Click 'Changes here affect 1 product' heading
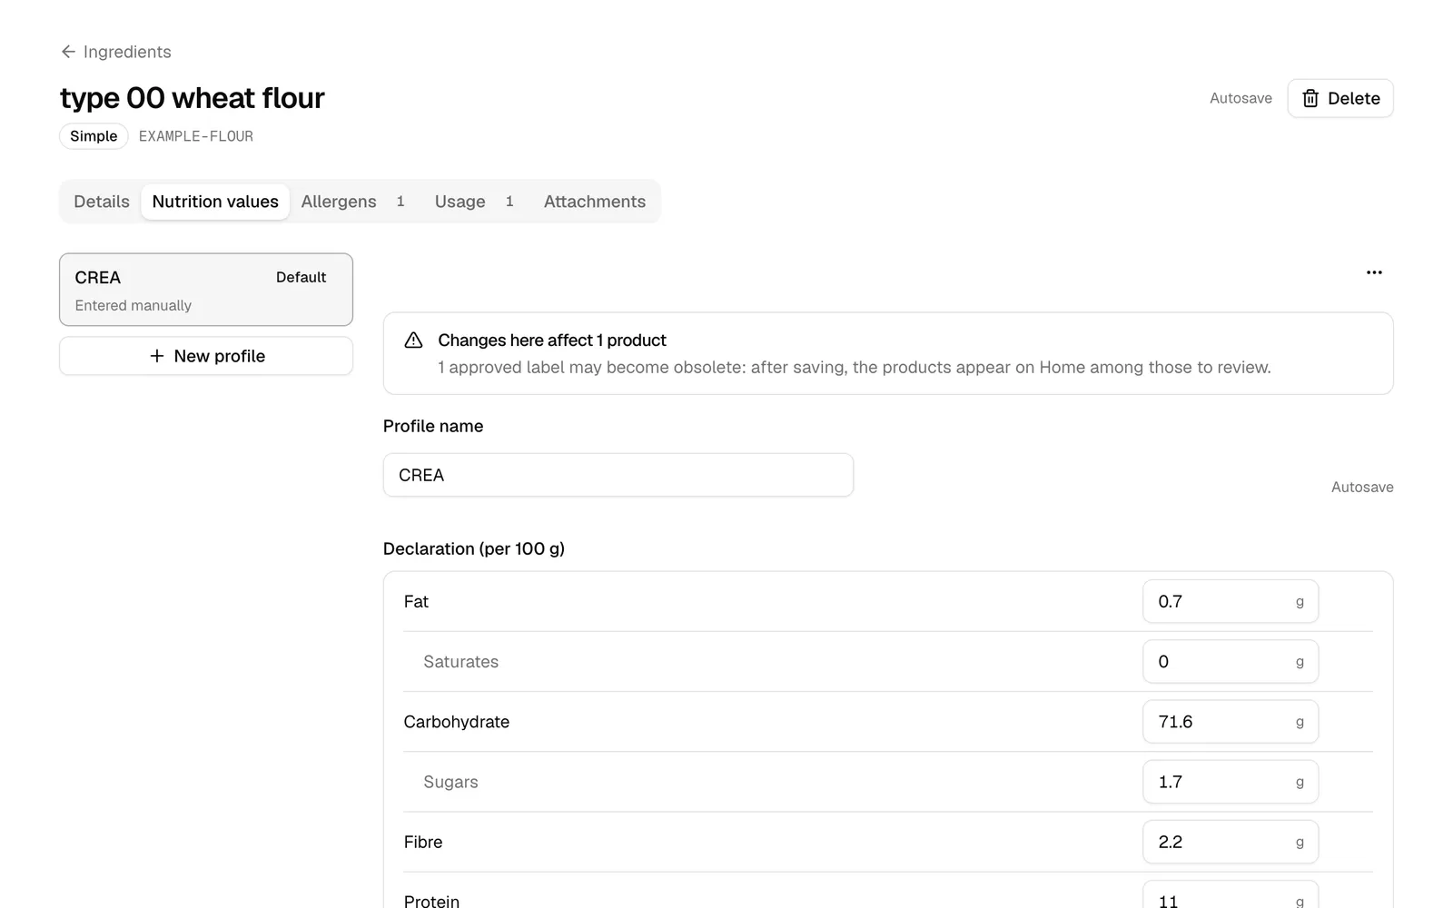The width and height of the screenshot is (1453, 908). [552, 340]
